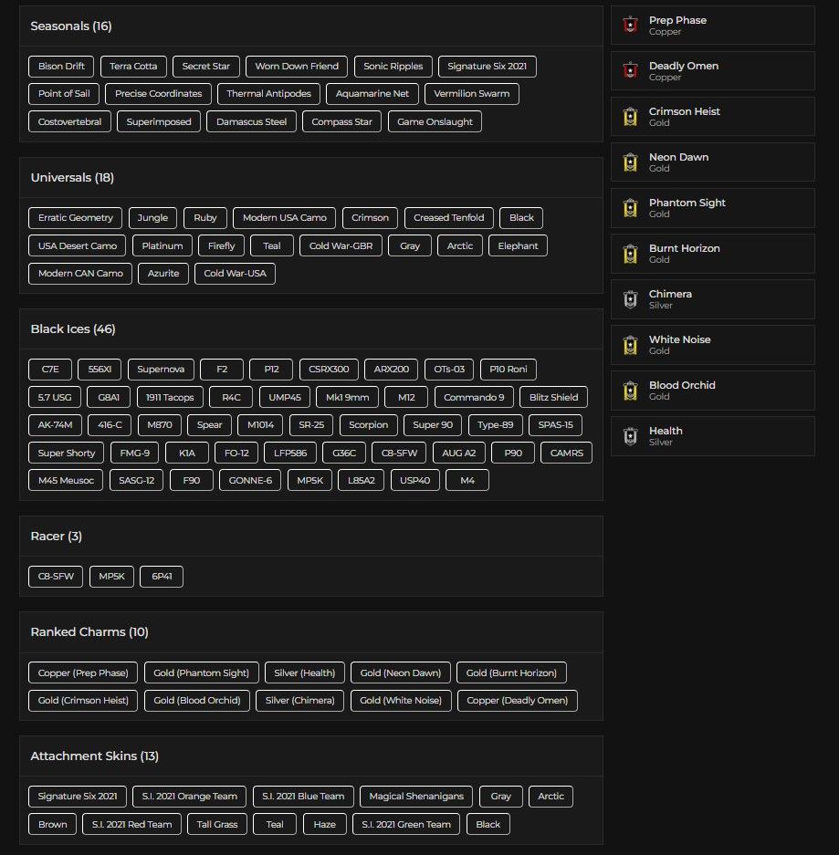
Task: Click the P10 Roni tag
Action: pos(509,370)
